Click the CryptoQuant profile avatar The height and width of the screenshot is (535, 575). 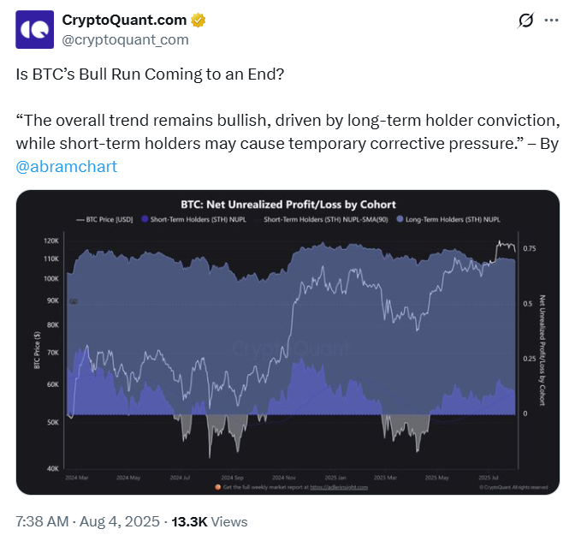coord(34,30)
